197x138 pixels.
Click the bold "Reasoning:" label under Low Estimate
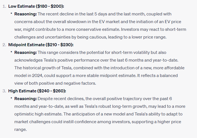click(25, 14)
